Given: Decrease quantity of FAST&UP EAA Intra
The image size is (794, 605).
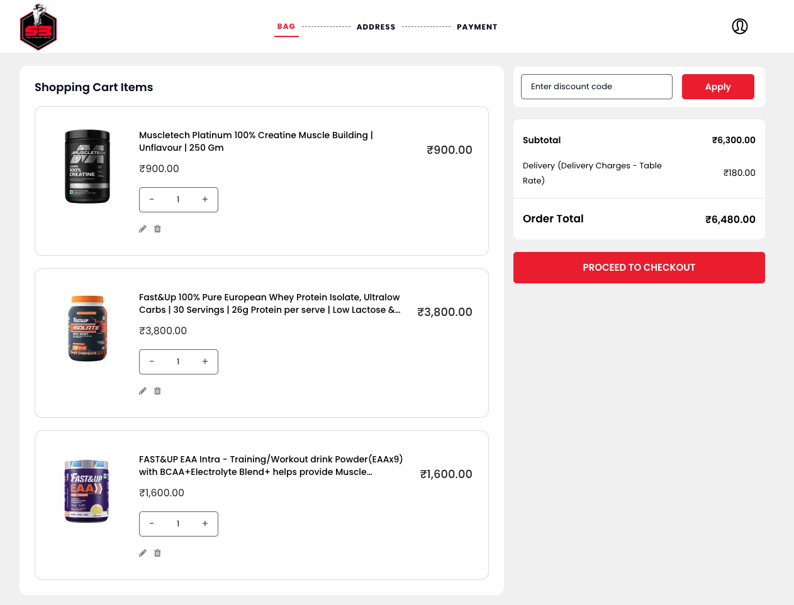Looking at the screenshot, I should click(152, 524).
